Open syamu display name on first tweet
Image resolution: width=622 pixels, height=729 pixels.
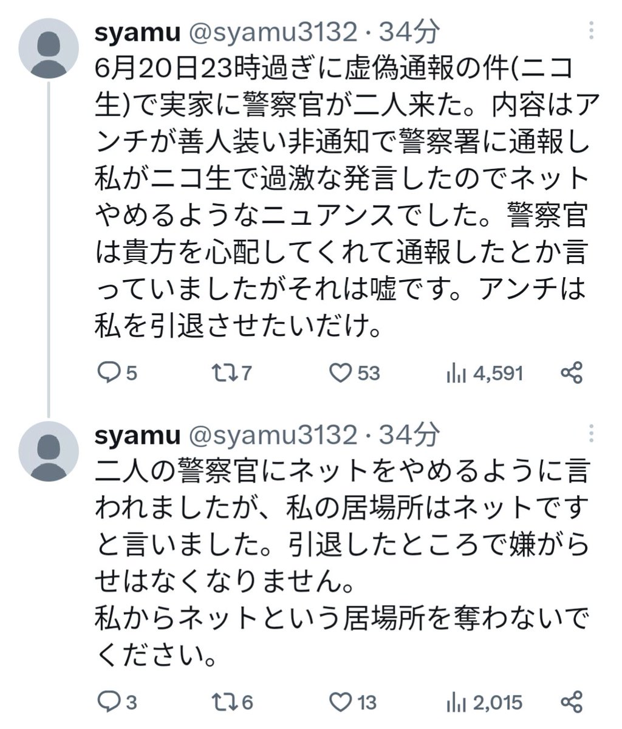coord(137,33)
